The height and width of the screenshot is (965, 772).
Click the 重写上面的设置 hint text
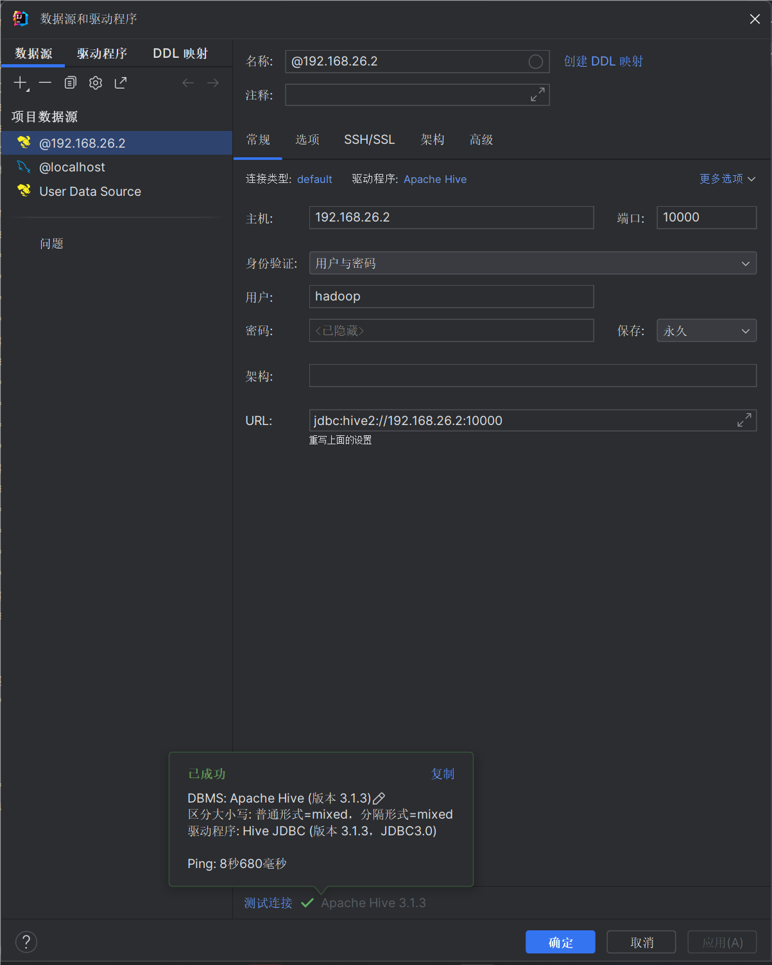click(x=340, y=440)
